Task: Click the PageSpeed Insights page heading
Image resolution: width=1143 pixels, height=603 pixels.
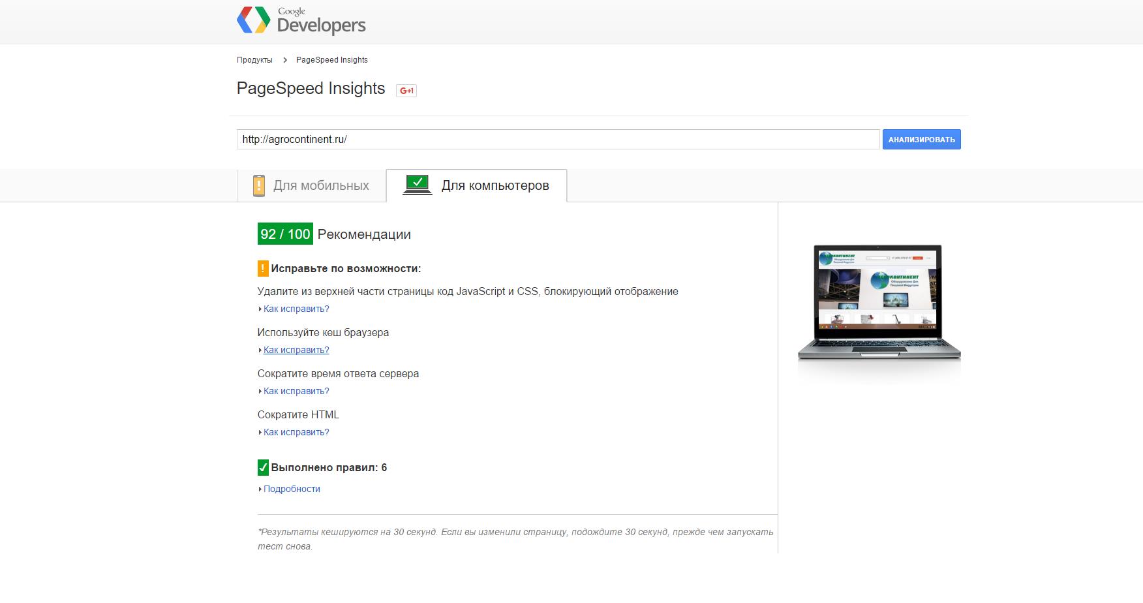Action: click(x=311, y=88)
